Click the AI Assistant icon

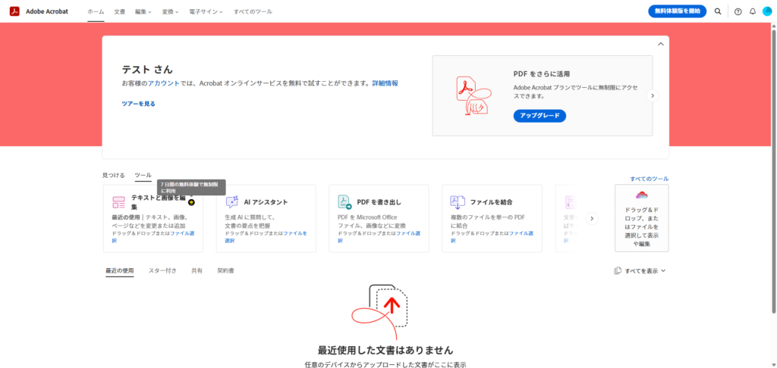pos(232,202)
